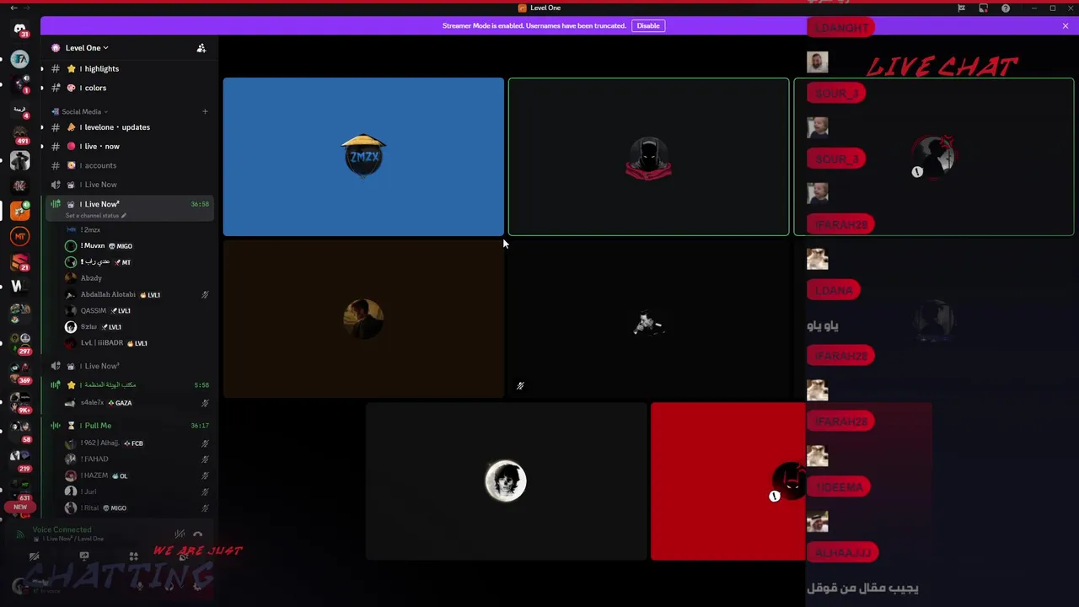The width and height of the screenshot is (1079, 607).
Task: Select the active Live Now² voice channel
Action: [x=130, y=207]
